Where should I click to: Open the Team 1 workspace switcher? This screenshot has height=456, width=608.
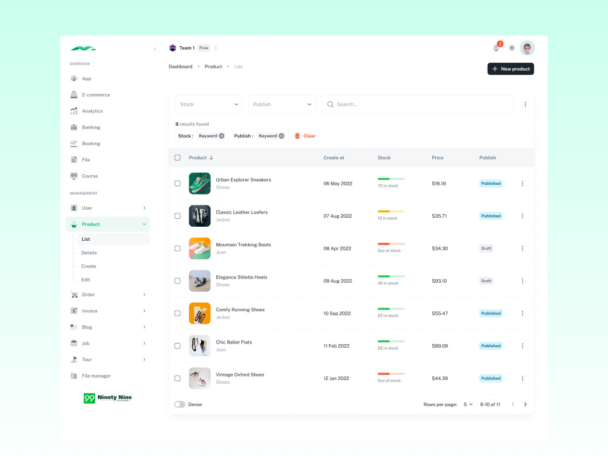click(193, 48)
